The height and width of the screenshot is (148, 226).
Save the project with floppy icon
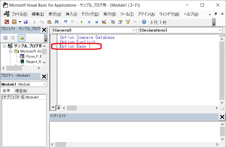[x=26, y=22]
